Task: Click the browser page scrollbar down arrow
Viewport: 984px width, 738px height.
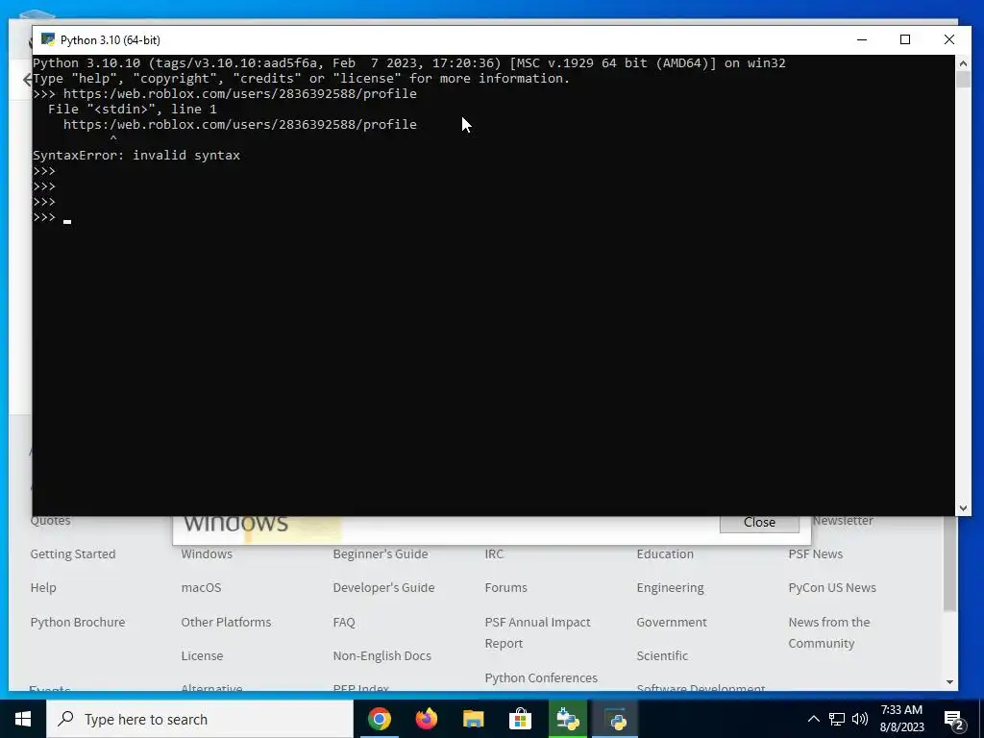Action: pyautogui.click(x=949, y=682)
